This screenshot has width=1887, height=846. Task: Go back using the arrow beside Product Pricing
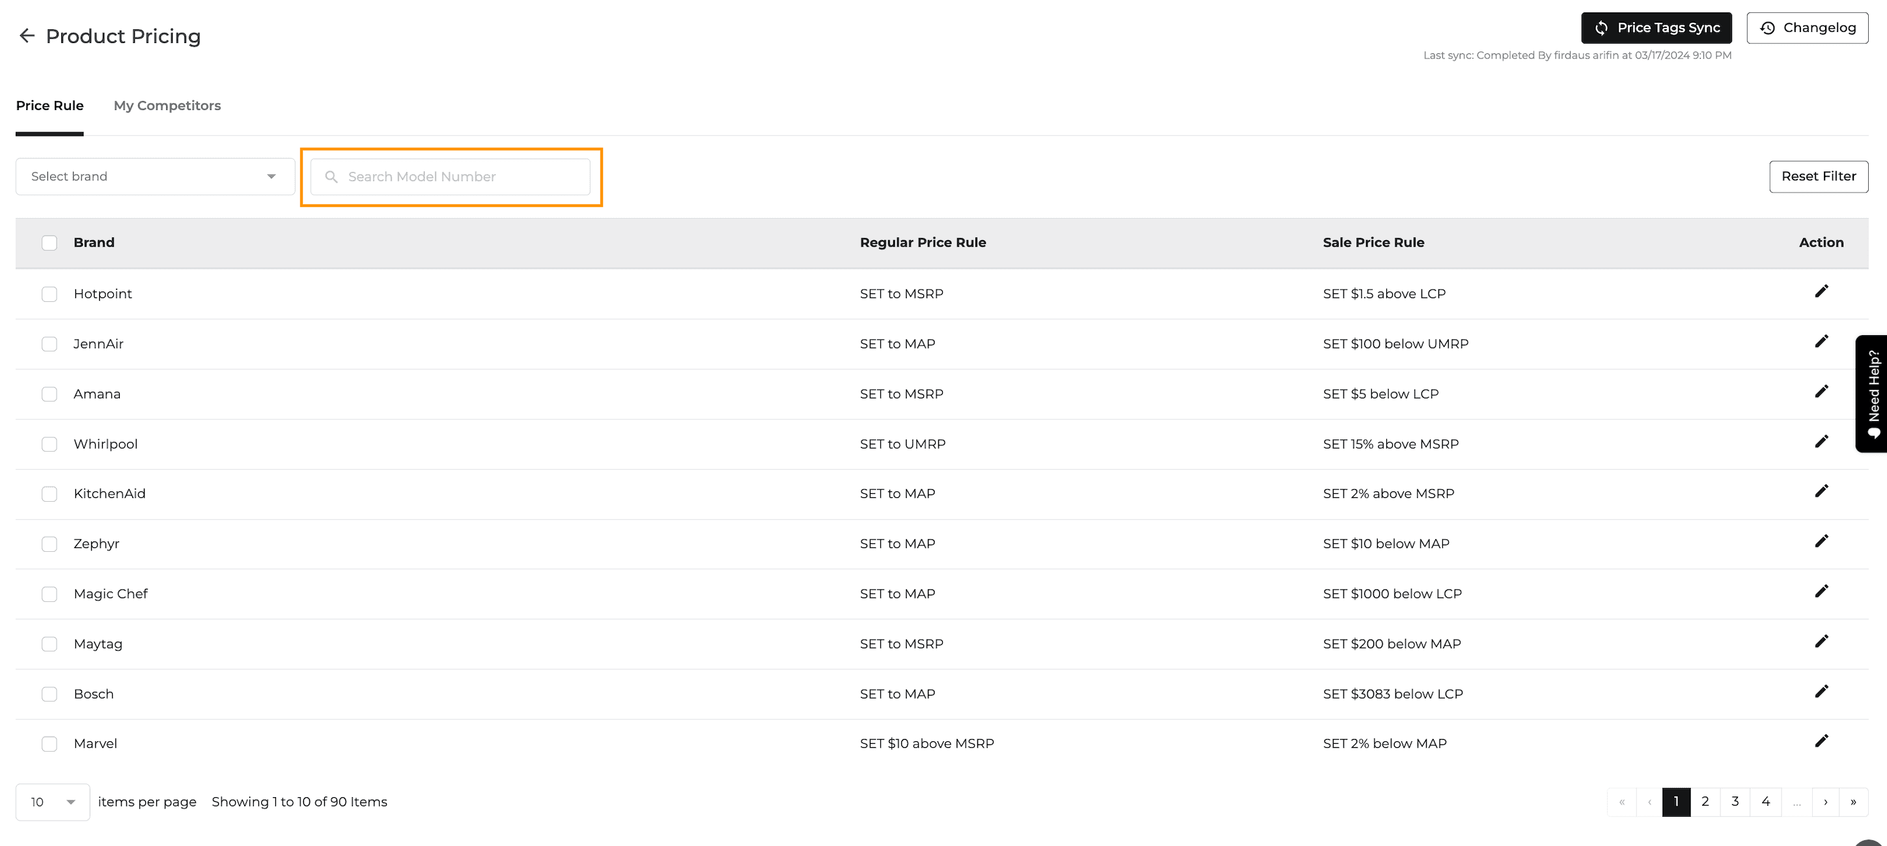tap(27, 36)
